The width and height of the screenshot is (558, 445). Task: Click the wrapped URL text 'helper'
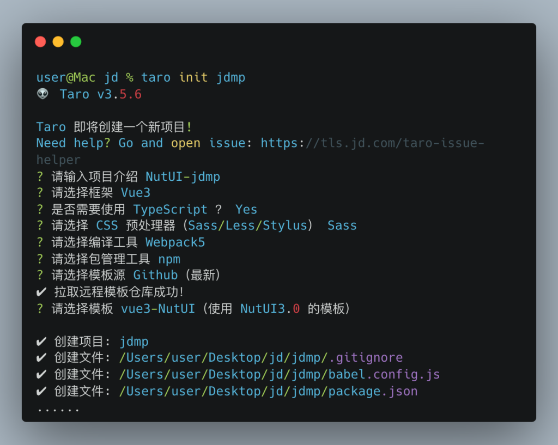tap(58, 160)
